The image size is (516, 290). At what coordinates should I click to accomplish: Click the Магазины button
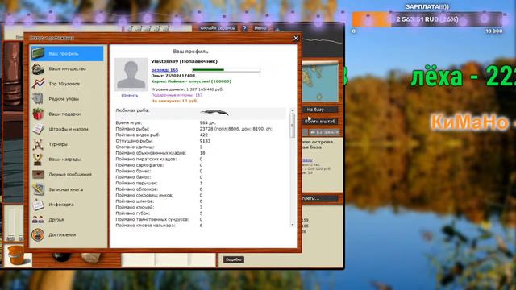(x=324, y=132)
